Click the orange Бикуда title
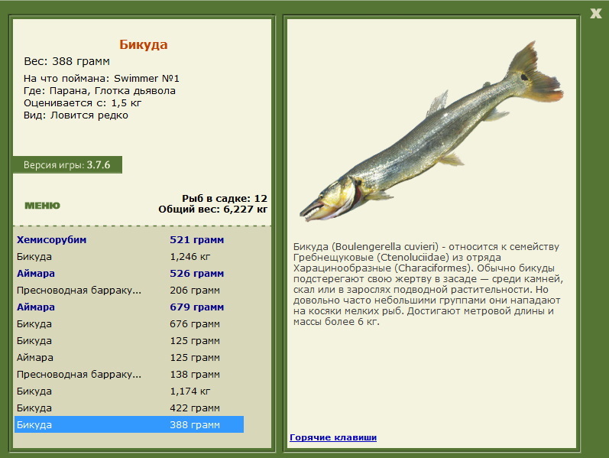Image resolution: width=609 pixels, height=458 pixels. tap(144, 44)
